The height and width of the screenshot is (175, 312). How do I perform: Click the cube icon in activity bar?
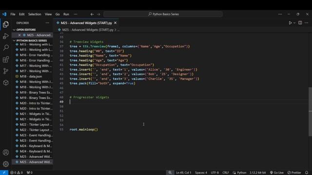pyautogui.click(x=6, y=83)
